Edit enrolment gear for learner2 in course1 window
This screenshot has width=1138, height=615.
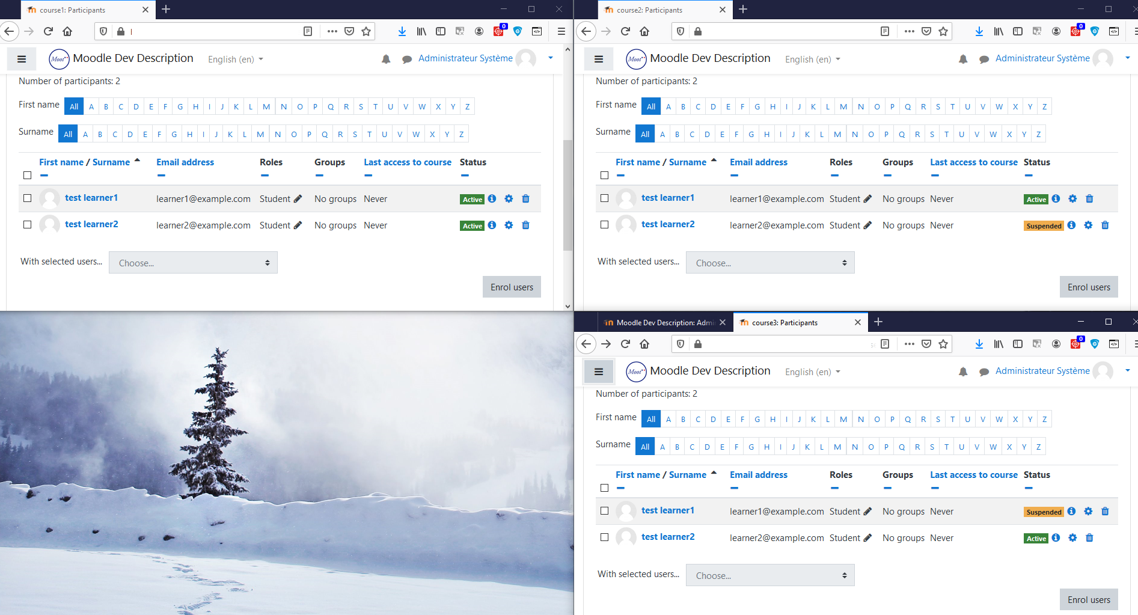[x=509, y=225]
